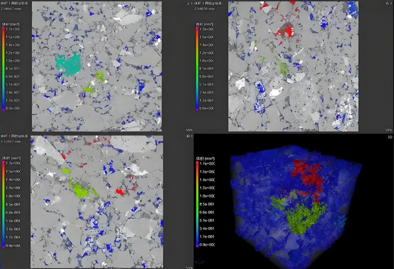The image size is (394, 269).
Task: Click the zoom percentage in top-left view corner
Action: coord(189,130)
